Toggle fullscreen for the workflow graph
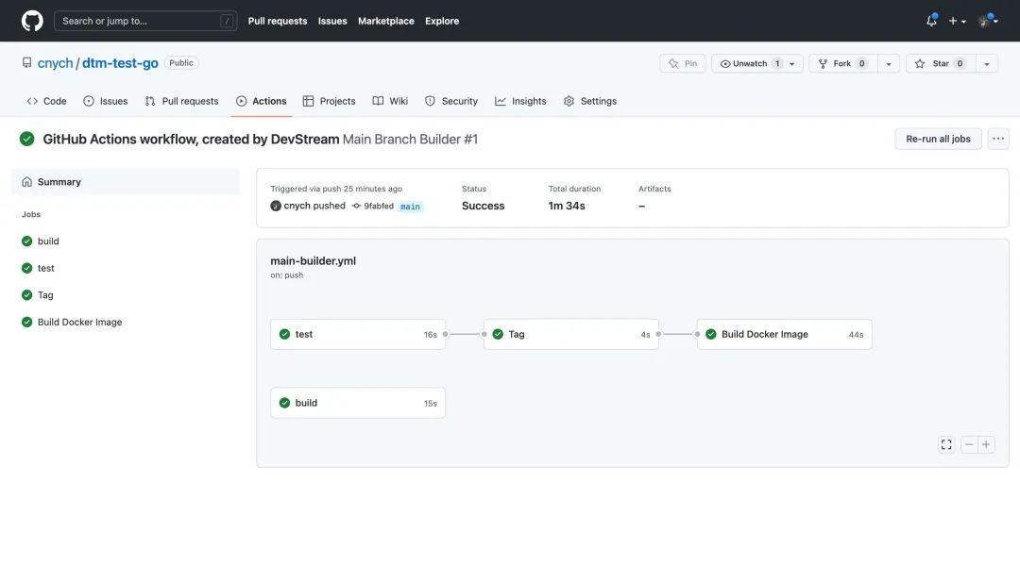Image resolution: width=1020 pixels, height=582 pixels. pos(946,444)
